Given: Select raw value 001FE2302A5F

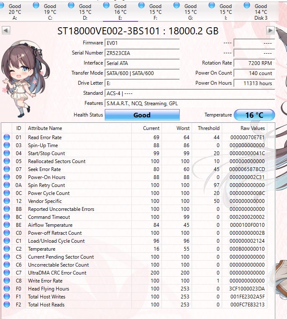Looking at the screenshot, I should point(248,297).
